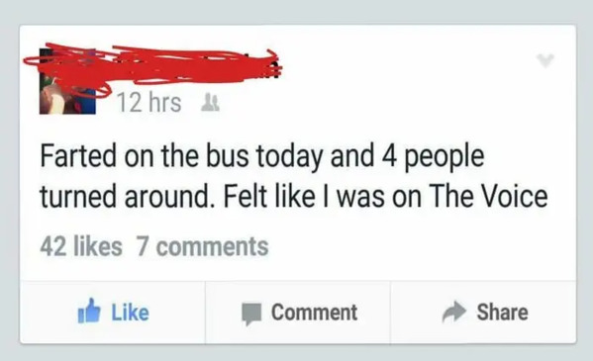Click the Share text label
Viewport: 593px width, 361px height.
pyautogui.click(x=502, y=312)
